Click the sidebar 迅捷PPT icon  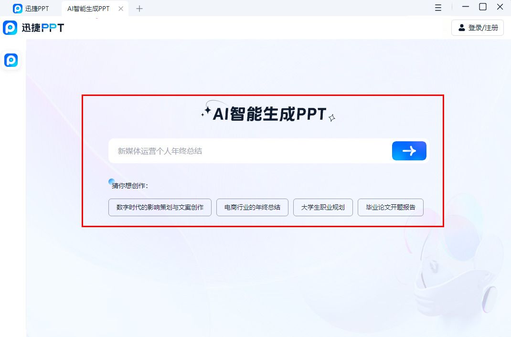click(x=11, y=60)
